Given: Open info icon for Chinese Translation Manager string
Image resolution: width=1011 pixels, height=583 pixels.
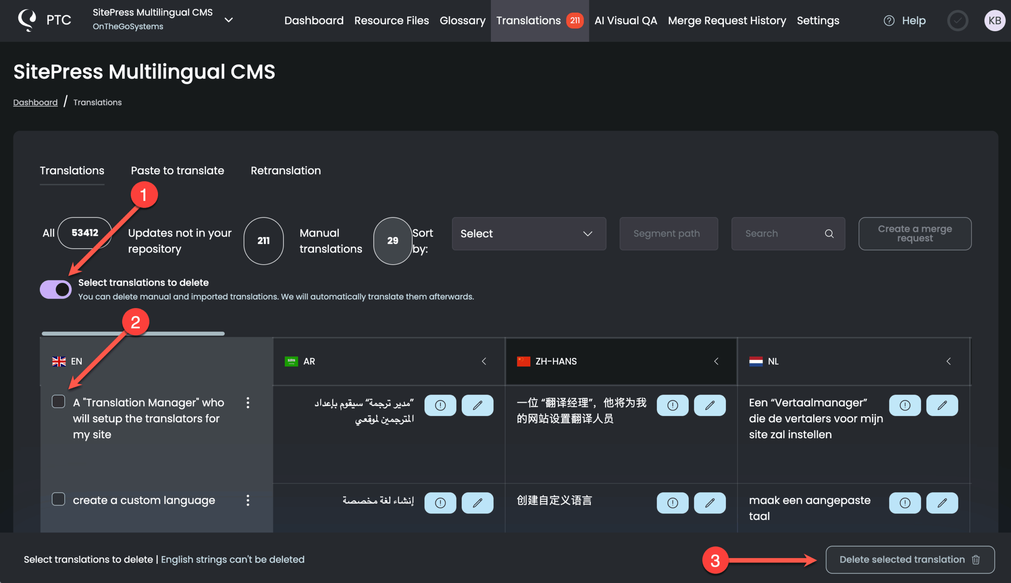Looking at the screenshot, I should [673, 405].
